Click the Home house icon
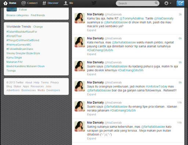Image resolution: width=188 pixels, height=145 pixels. click(6, 3)
